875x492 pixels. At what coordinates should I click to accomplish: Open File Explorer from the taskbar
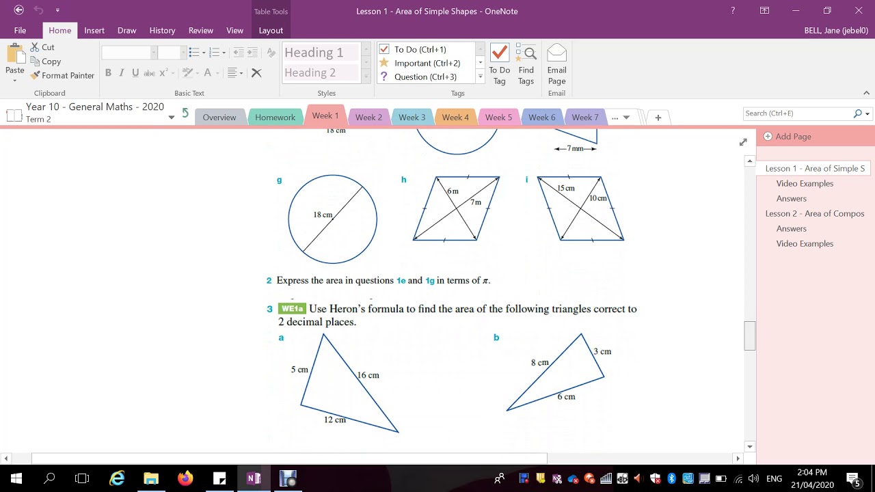151,478
